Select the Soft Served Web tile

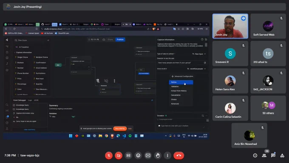click(x=268, y=26)
